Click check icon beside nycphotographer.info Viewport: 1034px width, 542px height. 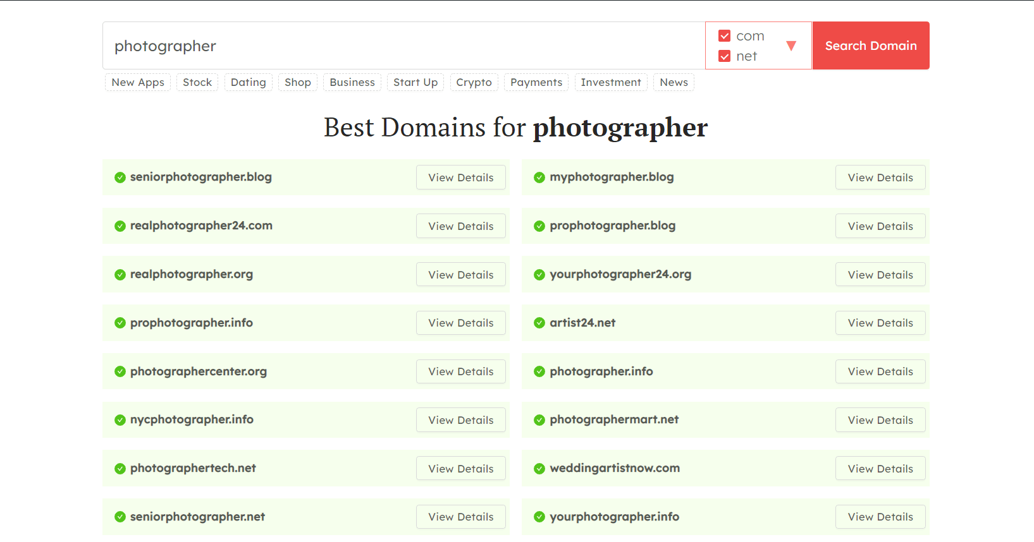120,420
